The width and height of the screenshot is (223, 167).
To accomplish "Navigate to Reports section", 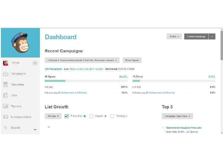I will point(16,106).
